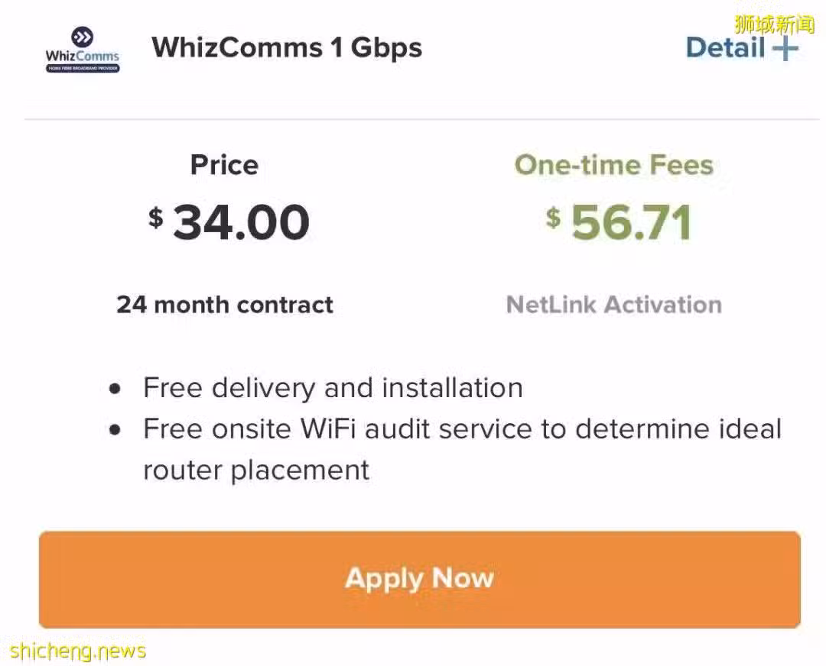Select the WhizComms 1 Gbps title

tap(287, 48)
